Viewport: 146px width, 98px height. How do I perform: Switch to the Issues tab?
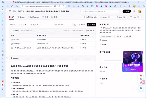pyautogui.click(x=21, y=17)
